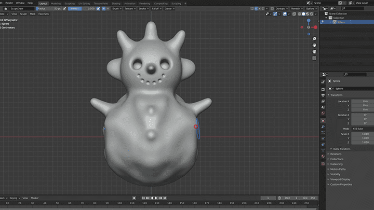The width and height of the screenshot is (374, 210).
Task: Jump to the timeline start frame
Action: click(143, 198)
